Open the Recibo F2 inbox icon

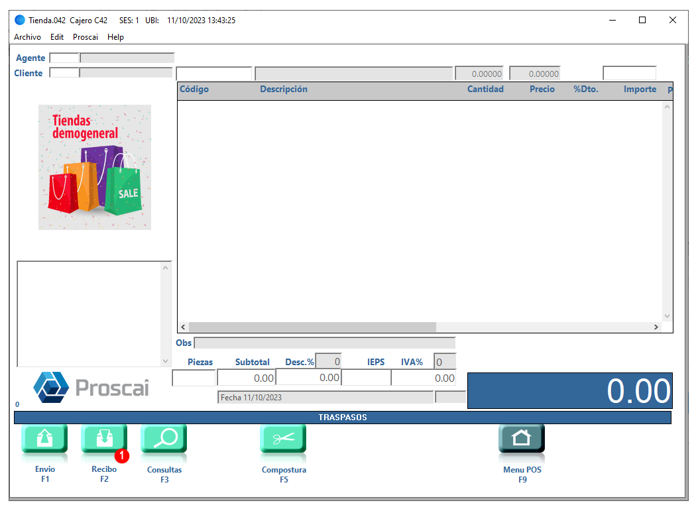click(x=104, y=439)
